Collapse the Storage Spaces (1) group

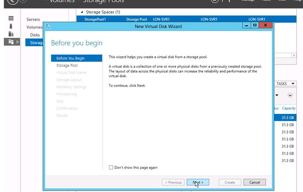(x=81, y=12)
